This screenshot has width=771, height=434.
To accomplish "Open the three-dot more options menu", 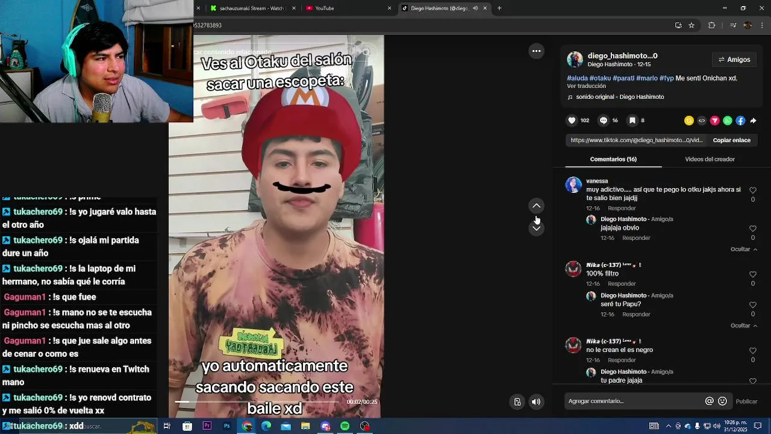I will pyautogui.click(x=536, y=51).
